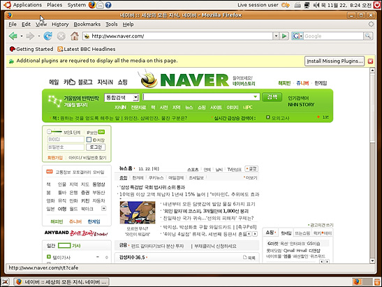
Task: Reload the page with the Refresh icon
Action: [x=47, y=36]
